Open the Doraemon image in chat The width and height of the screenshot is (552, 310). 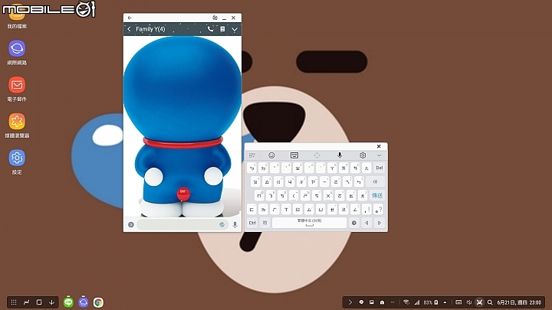pos(182,126)
